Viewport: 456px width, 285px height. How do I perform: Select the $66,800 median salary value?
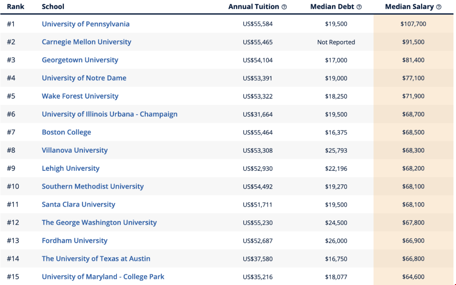(413, 258)
